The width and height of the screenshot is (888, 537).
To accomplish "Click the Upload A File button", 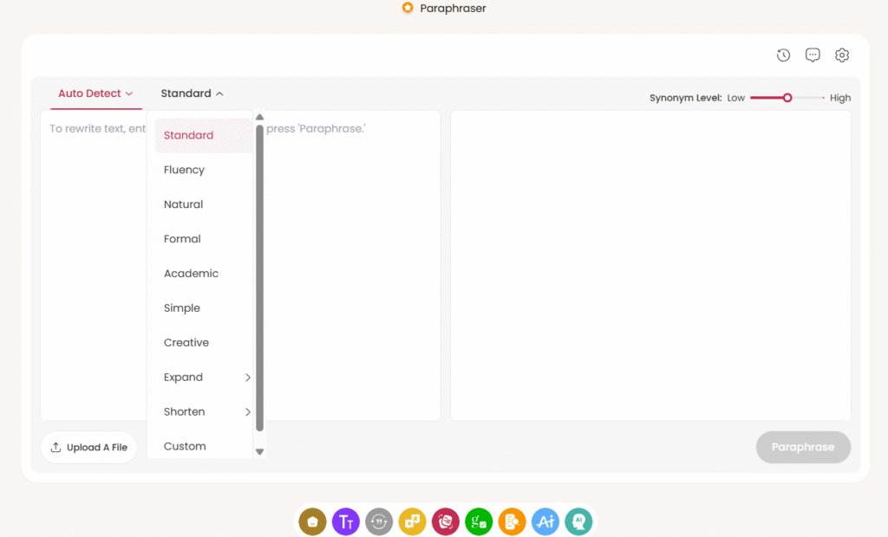I will (88, 447).
